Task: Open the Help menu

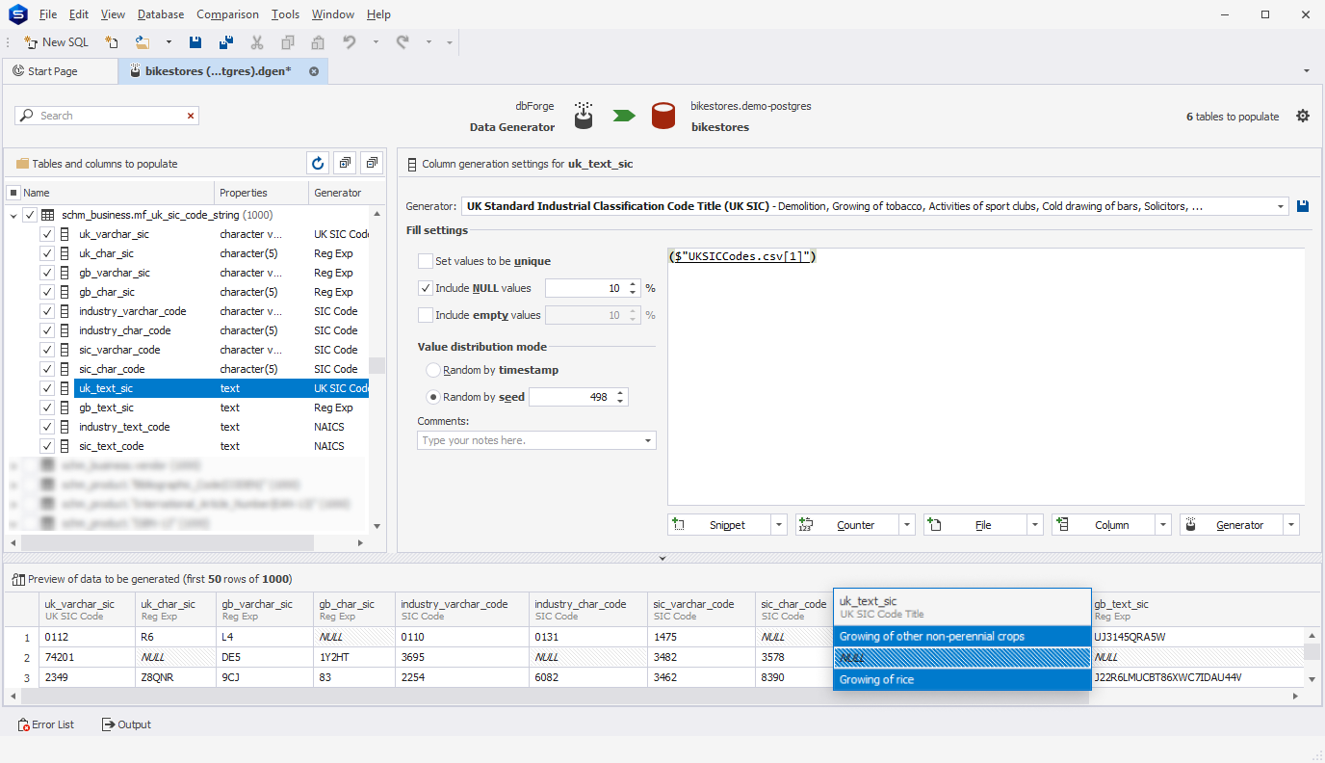Action: pyautogui.click(x=378, y=14)
